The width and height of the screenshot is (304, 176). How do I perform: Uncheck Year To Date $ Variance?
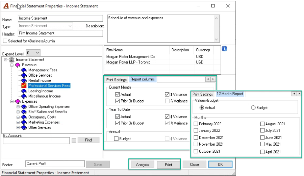[167, 117]
